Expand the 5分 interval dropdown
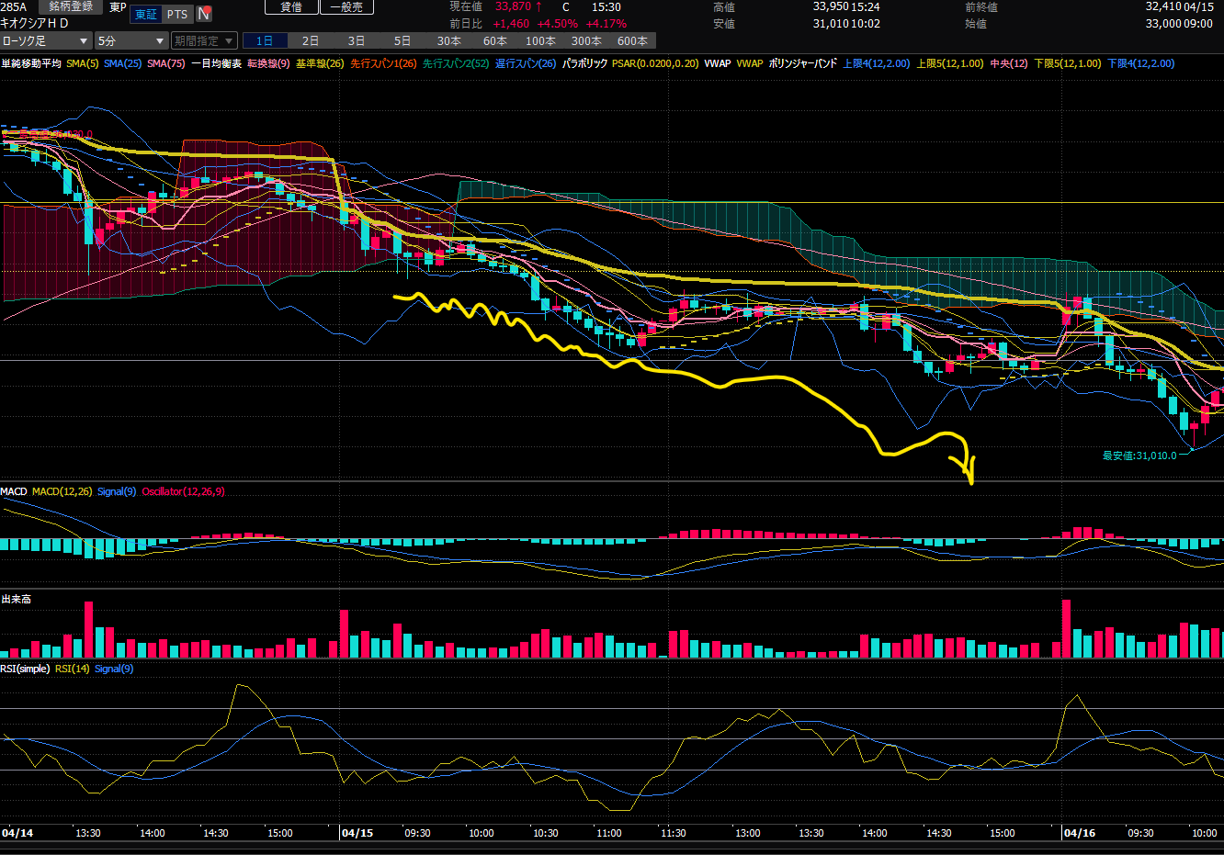Viewport: 1224px width, 855px height. pos(131,41)
